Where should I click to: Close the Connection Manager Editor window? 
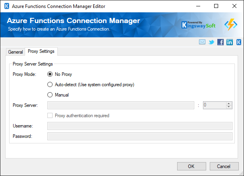[234, 6]
